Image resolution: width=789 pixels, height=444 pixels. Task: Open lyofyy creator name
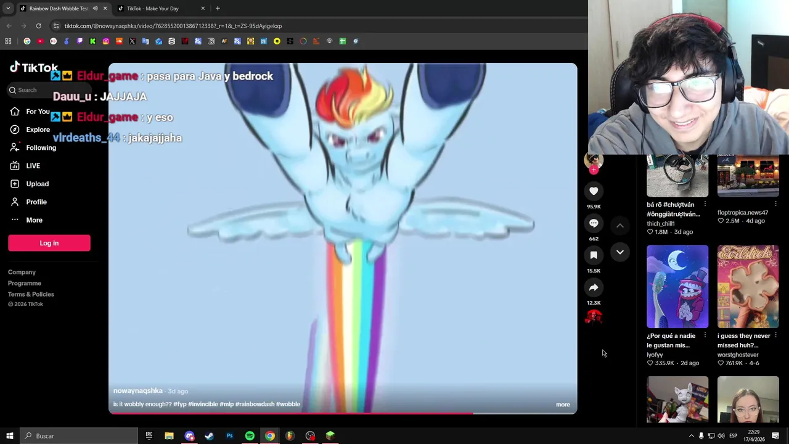point(655,355)
